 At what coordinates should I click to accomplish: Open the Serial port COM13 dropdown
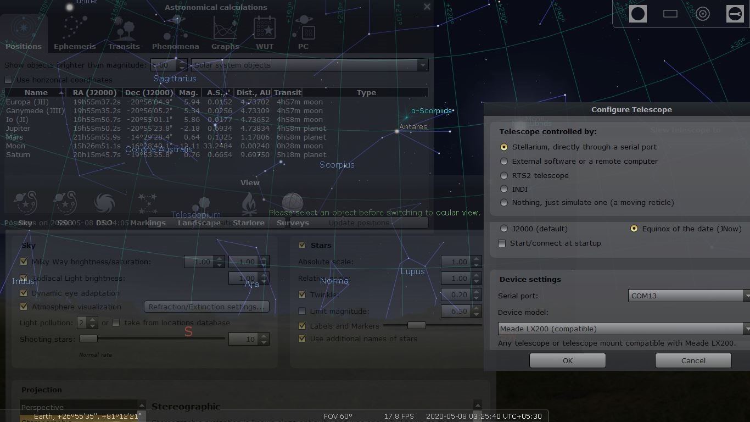tap(689, 296)
